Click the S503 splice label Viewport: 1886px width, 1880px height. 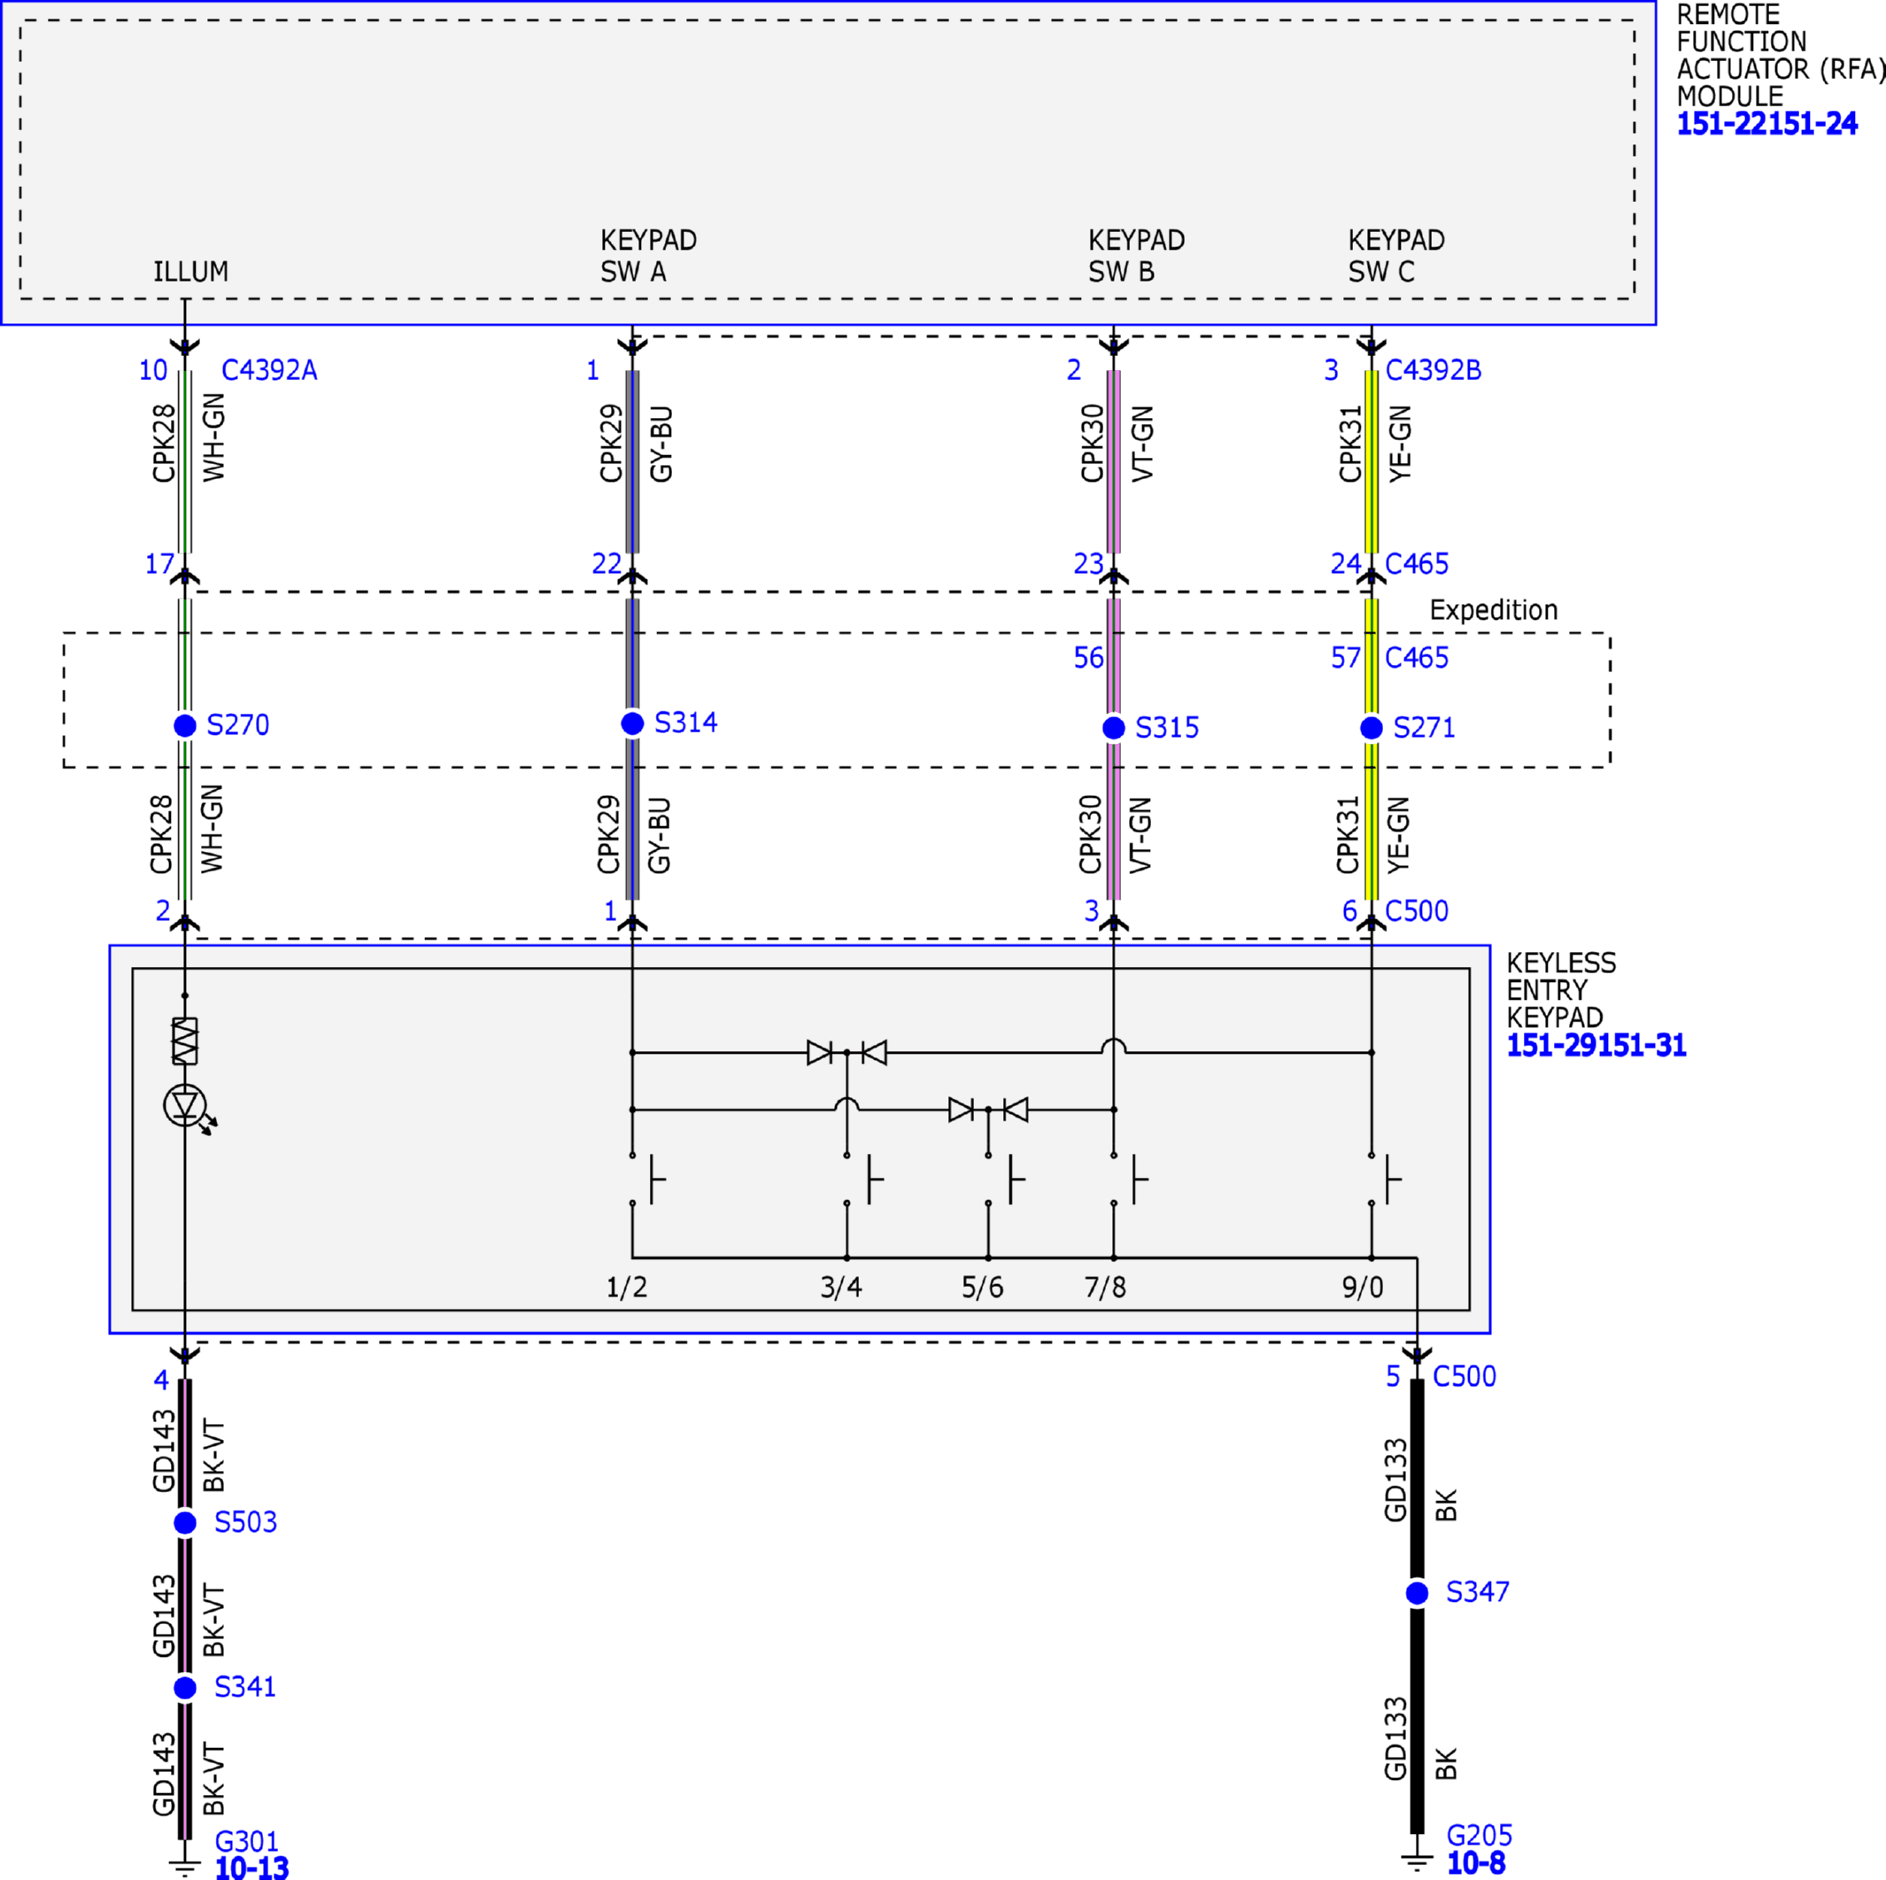tap(246, 1521)
